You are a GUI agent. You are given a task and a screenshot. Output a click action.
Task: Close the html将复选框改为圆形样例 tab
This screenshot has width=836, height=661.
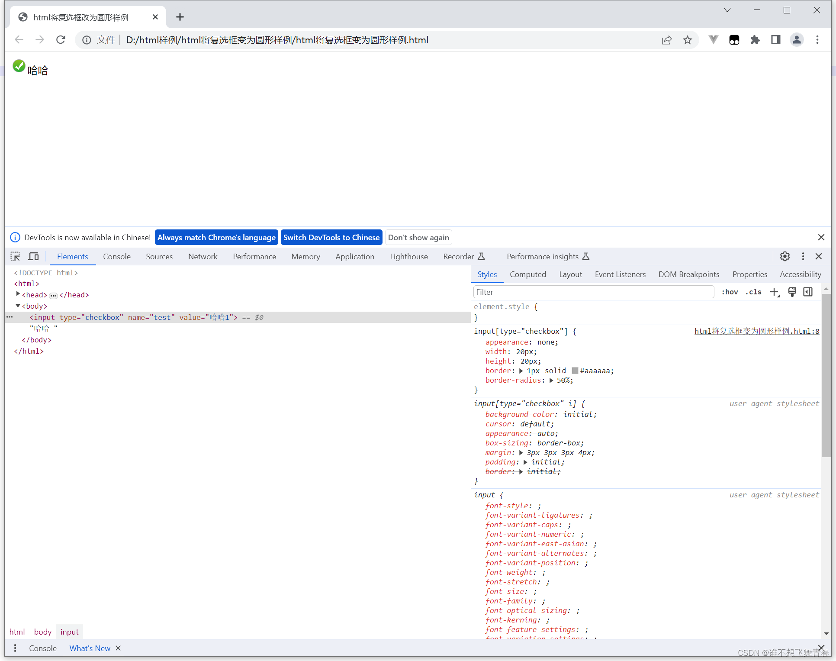(155, 17)
